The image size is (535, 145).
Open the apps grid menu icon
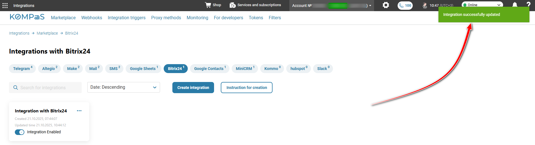coord(5,6)
